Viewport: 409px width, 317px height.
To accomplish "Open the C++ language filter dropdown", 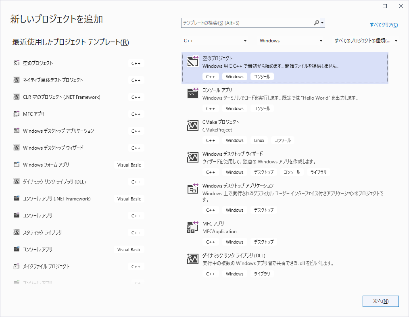I will pyautogui.click(x=215, y=41).
